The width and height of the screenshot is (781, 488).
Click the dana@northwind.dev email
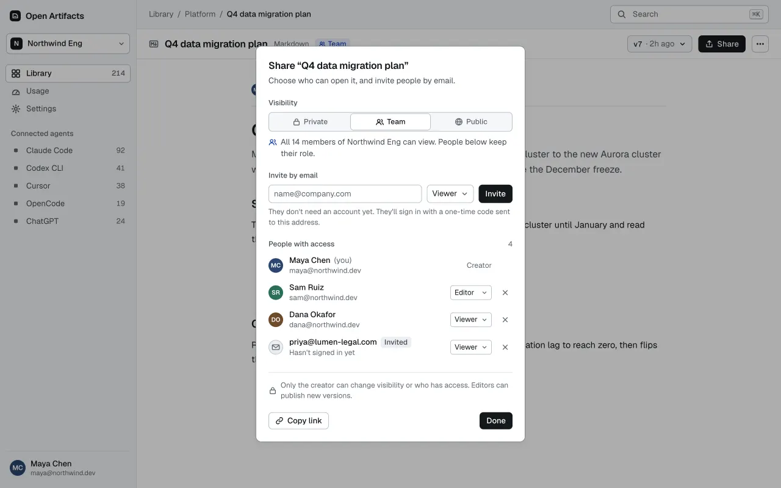(x=325, y=325)
